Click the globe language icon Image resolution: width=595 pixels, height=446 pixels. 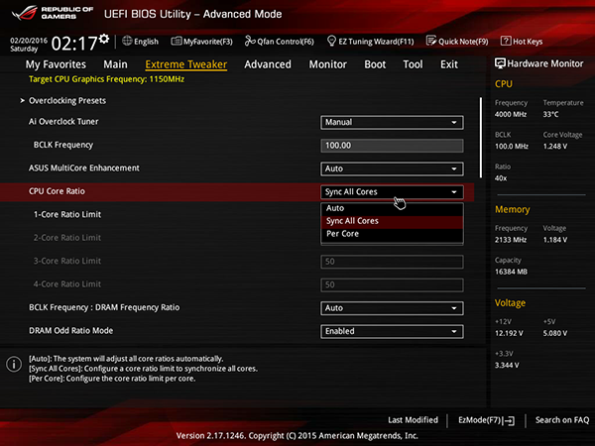[x=127, y=41]
